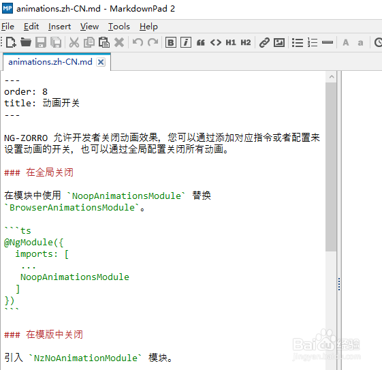Cut selection with scissors icon
Viewport: 382px width, 370px height.
click(x=74, y=42)
